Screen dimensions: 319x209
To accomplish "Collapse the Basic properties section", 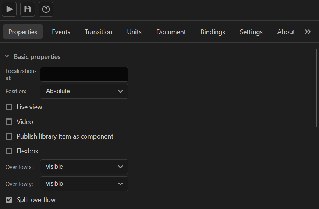I will (7, 56).
